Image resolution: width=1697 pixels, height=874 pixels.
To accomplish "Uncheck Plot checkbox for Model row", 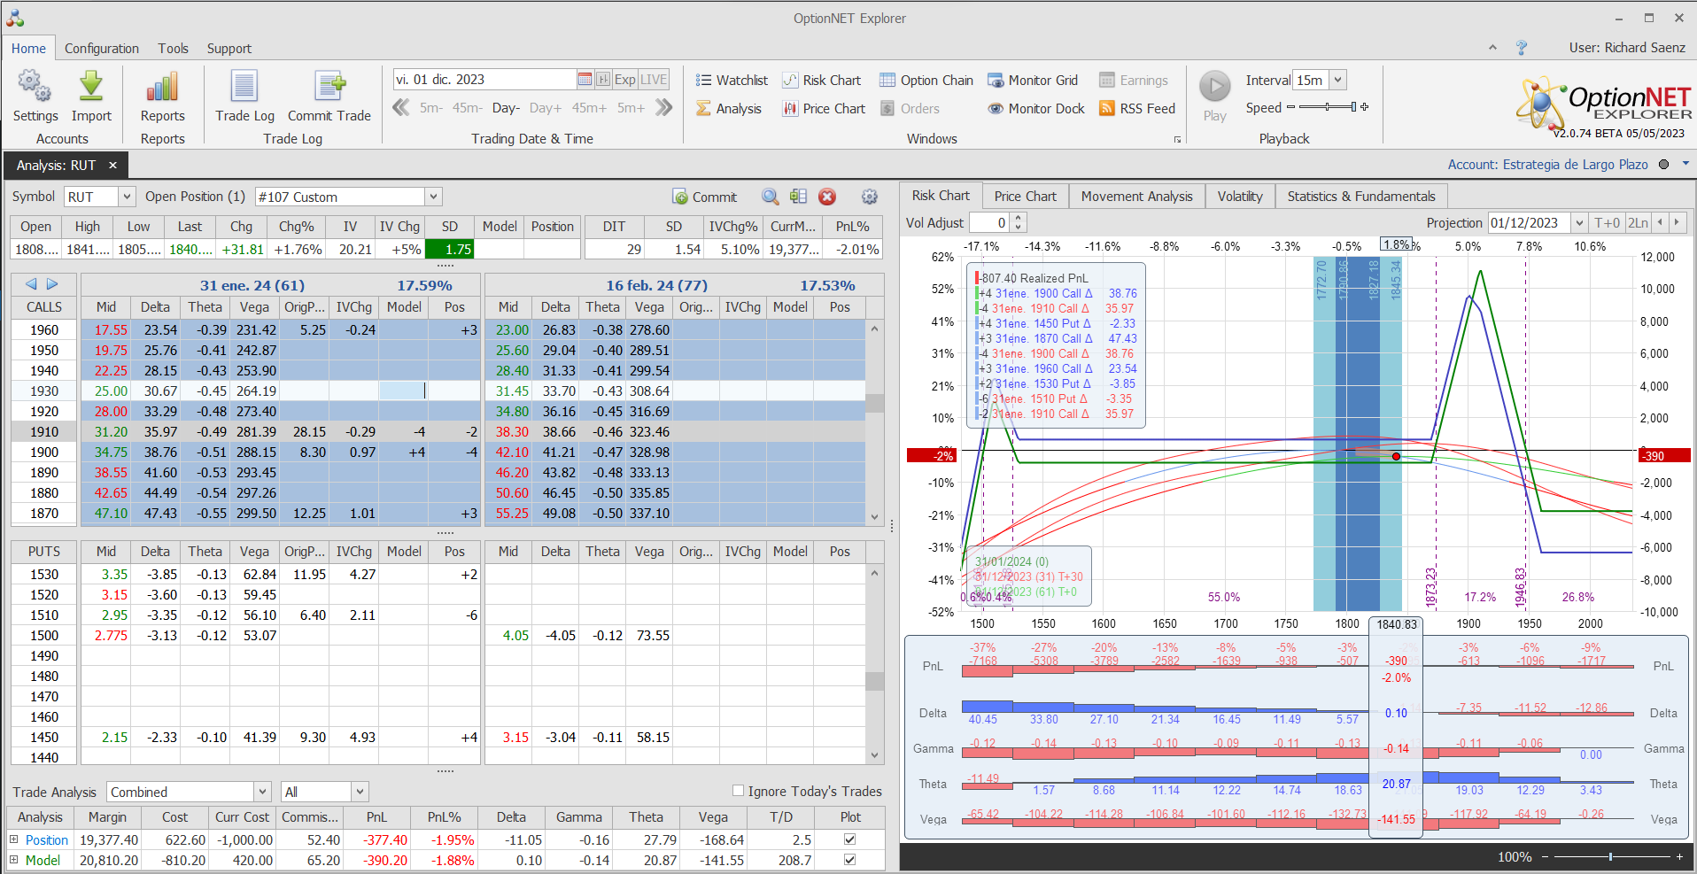I will click(850, 860).
